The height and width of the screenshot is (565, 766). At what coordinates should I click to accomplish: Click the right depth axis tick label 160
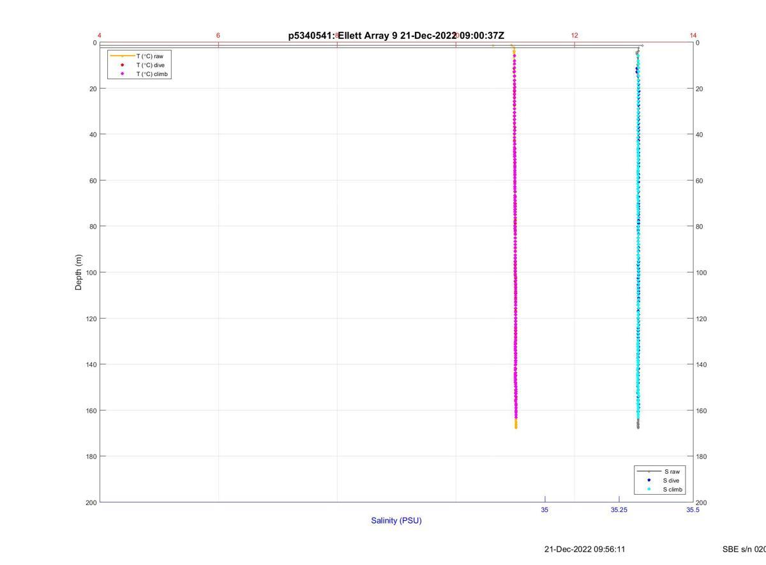point(702,411)
